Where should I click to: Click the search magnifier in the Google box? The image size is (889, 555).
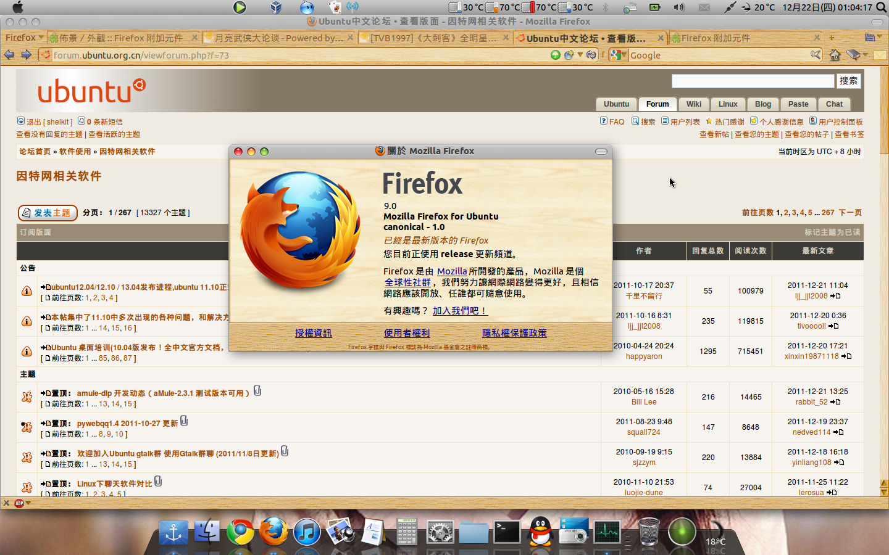point(816,55)
